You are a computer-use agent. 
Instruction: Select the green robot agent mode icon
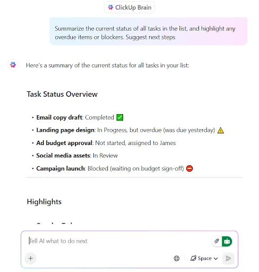pos(227,241)
